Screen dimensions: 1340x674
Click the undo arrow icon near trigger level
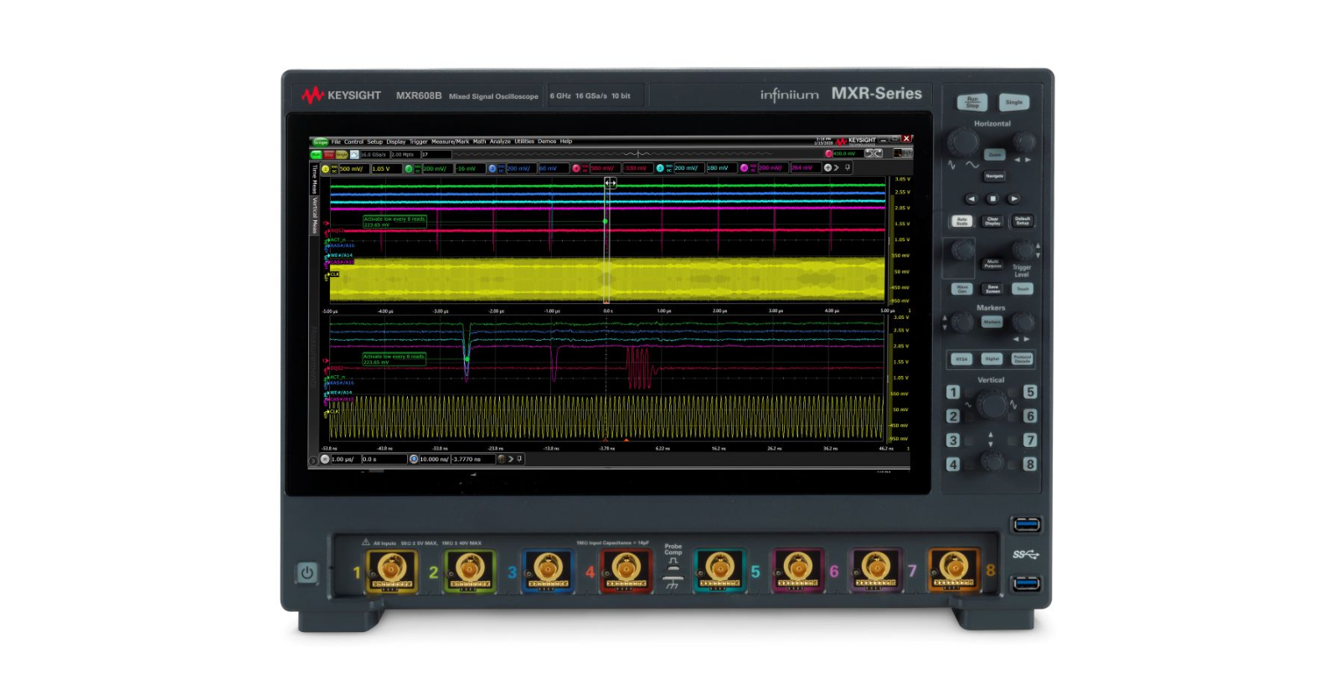(869, 153)
